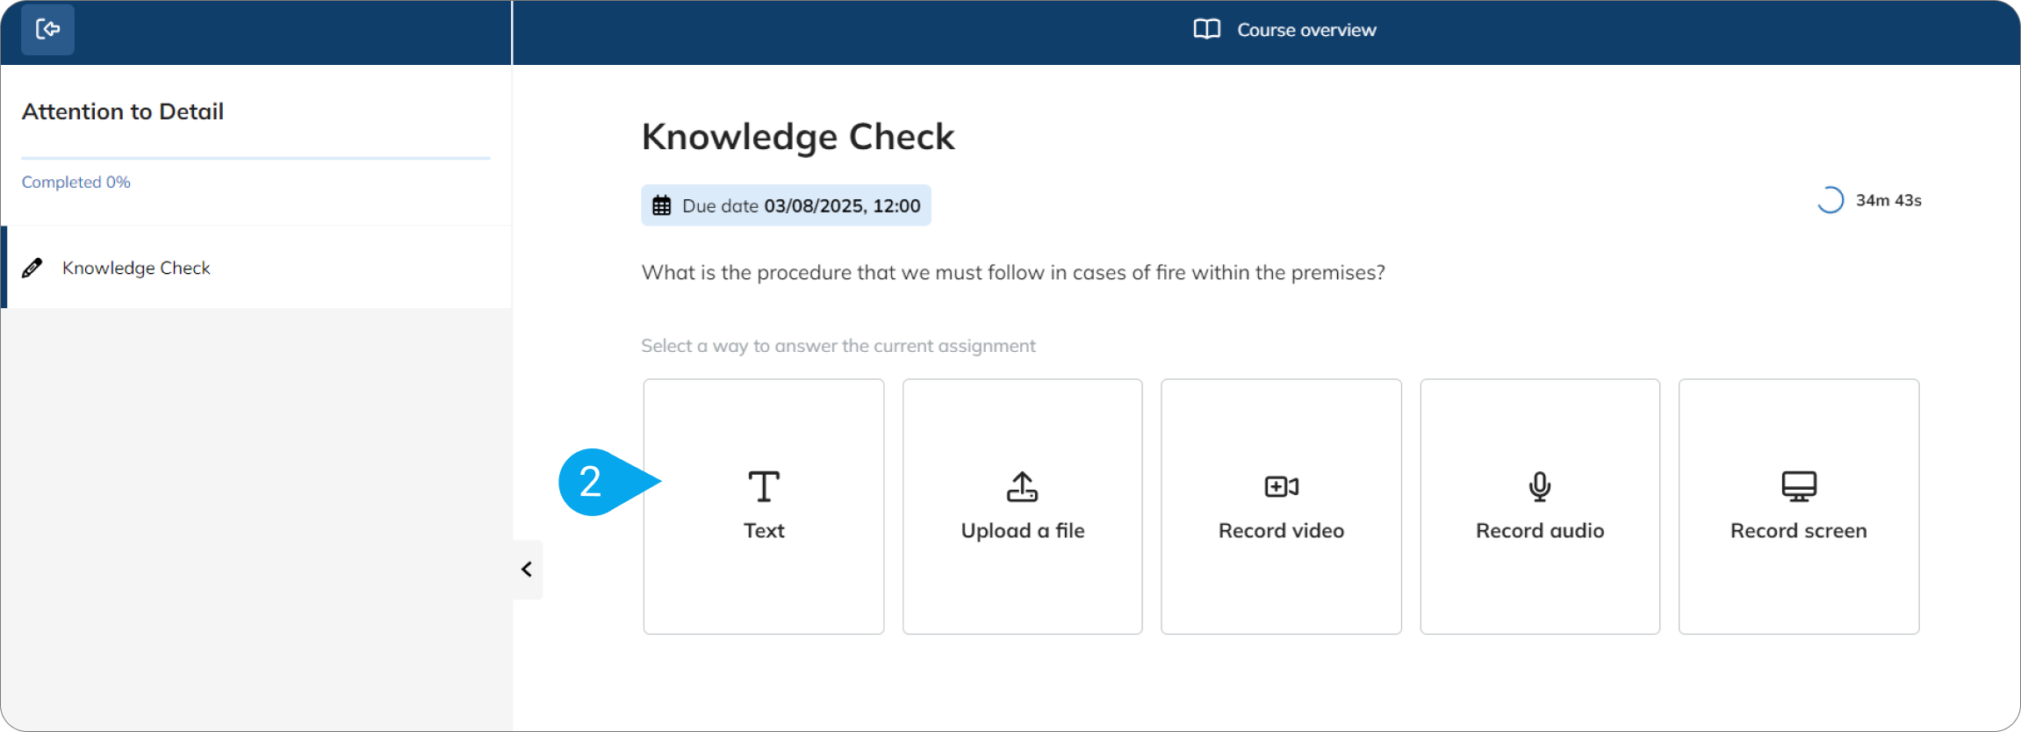2021x732 pixels.
Task: Click the Course overview book icon
Action: coord(1206,30)
